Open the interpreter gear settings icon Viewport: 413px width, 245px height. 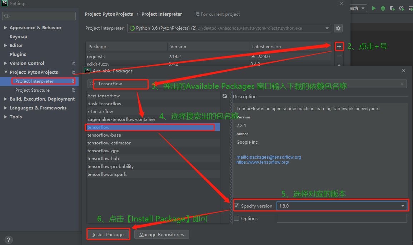338,28
